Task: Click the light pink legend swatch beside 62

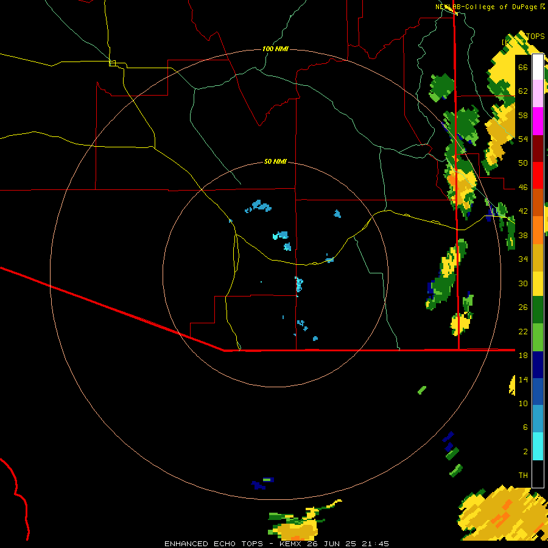Action: coord(538,93)
